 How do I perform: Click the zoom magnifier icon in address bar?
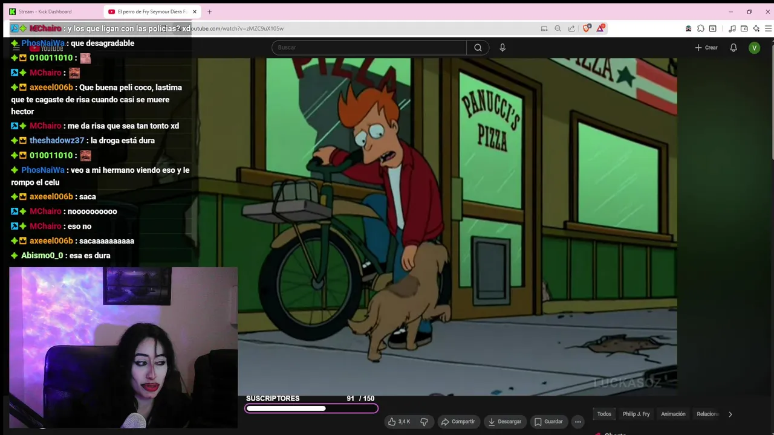(x=558, y=28)
